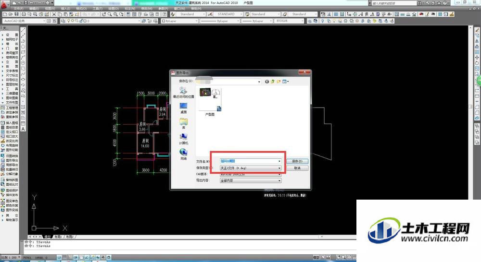Go to 桌面 in the dialog sidebar

click(183, 108)
